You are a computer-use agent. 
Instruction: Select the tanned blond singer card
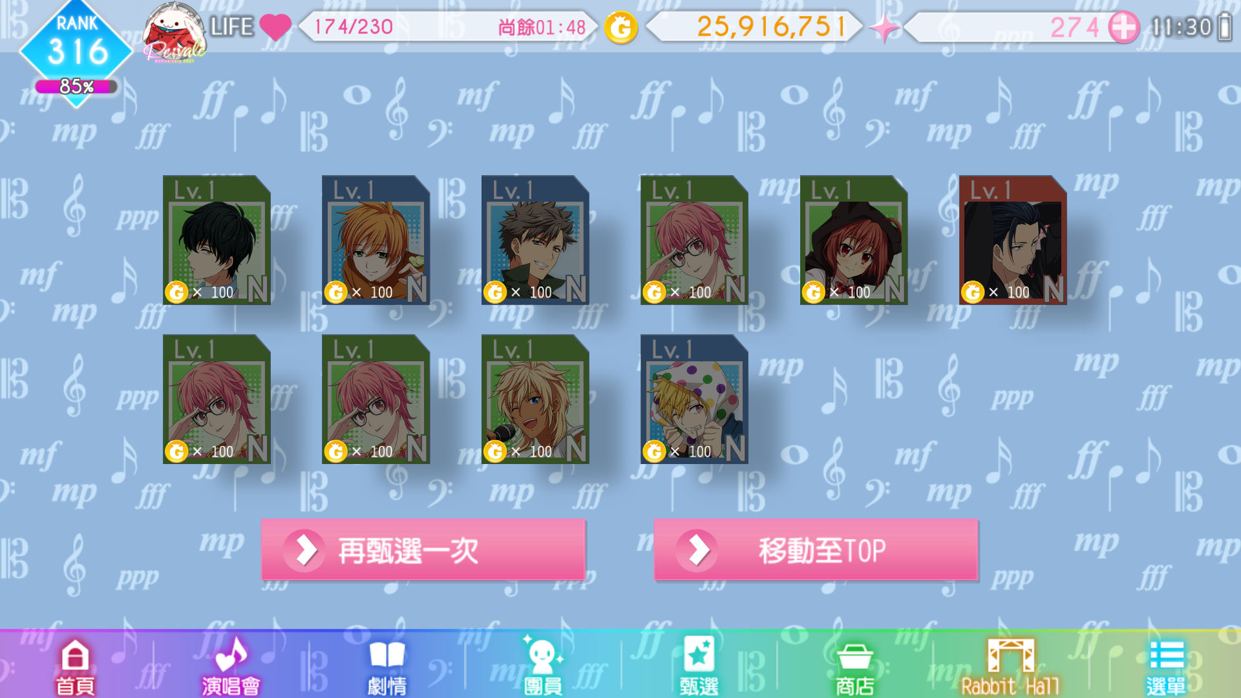pyautogui.click(x=535, y=399)
